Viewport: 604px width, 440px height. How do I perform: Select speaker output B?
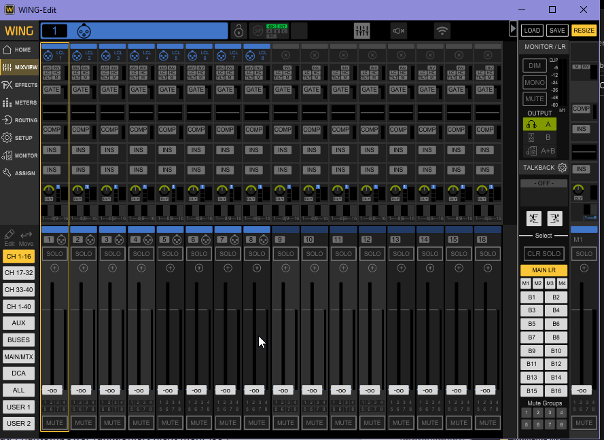pyautogui.click(x=539, y=137)
